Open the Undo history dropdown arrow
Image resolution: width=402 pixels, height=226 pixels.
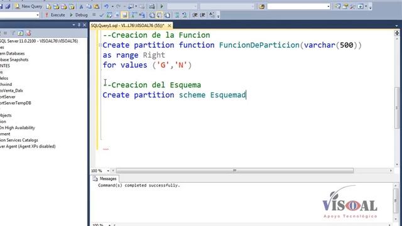point(112,6)
